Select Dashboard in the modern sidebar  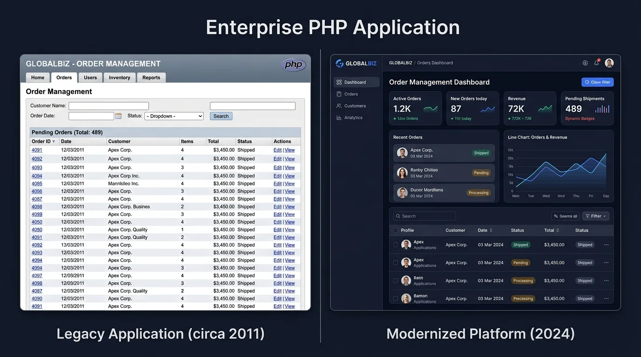coord(356,82)
